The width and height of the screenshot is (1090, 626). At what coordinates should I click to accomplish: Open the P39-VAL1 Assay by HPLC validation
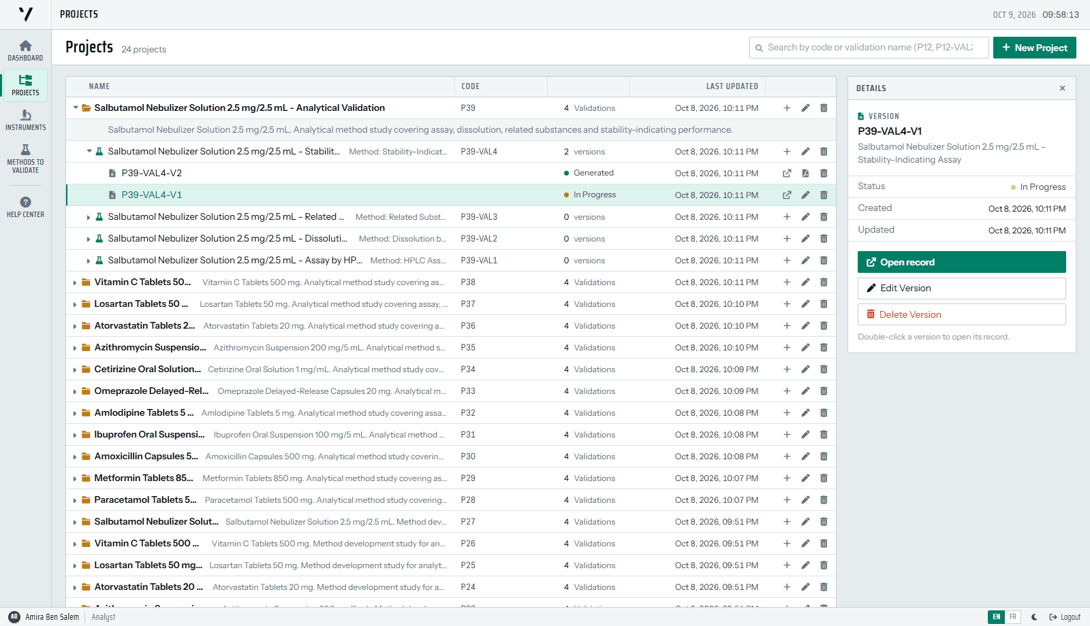coord(451,261)
